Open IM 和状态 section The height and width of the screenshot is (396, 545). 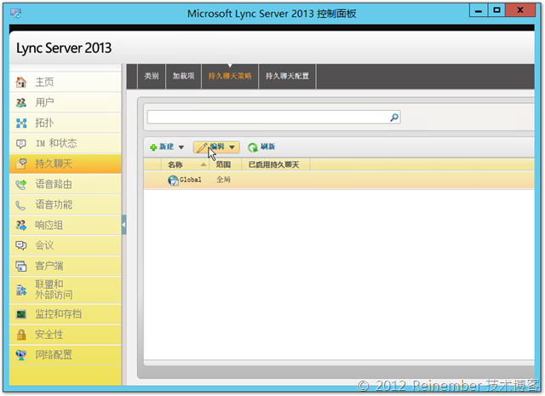(66, 143)
